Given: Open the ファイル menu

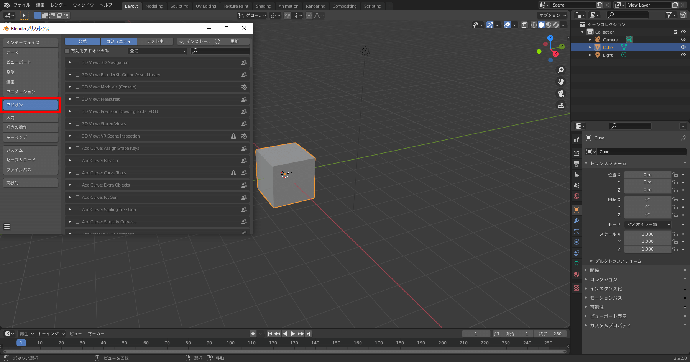Looking at the screenshot, I should [x=22, y=5].
